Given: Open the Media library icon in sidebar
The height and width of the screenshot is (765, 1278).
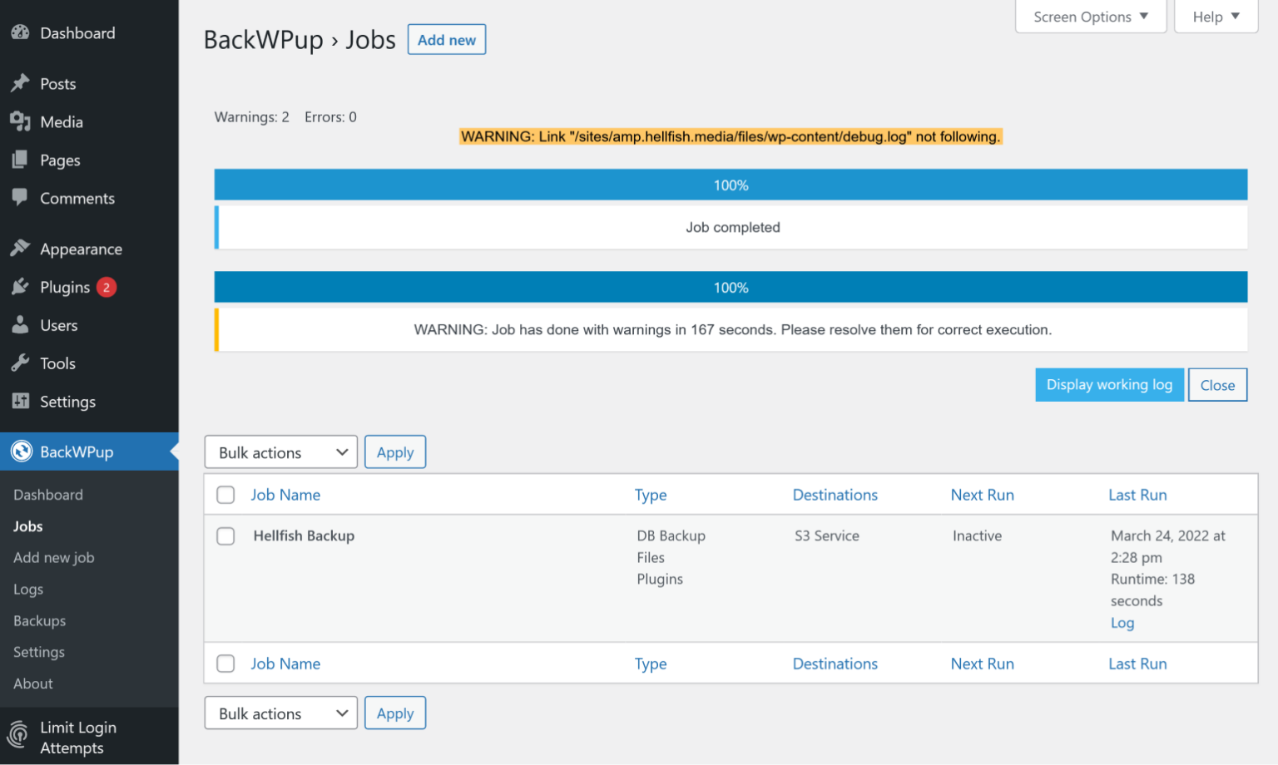Looking at the screenshot, I should [x=21, y=121].
